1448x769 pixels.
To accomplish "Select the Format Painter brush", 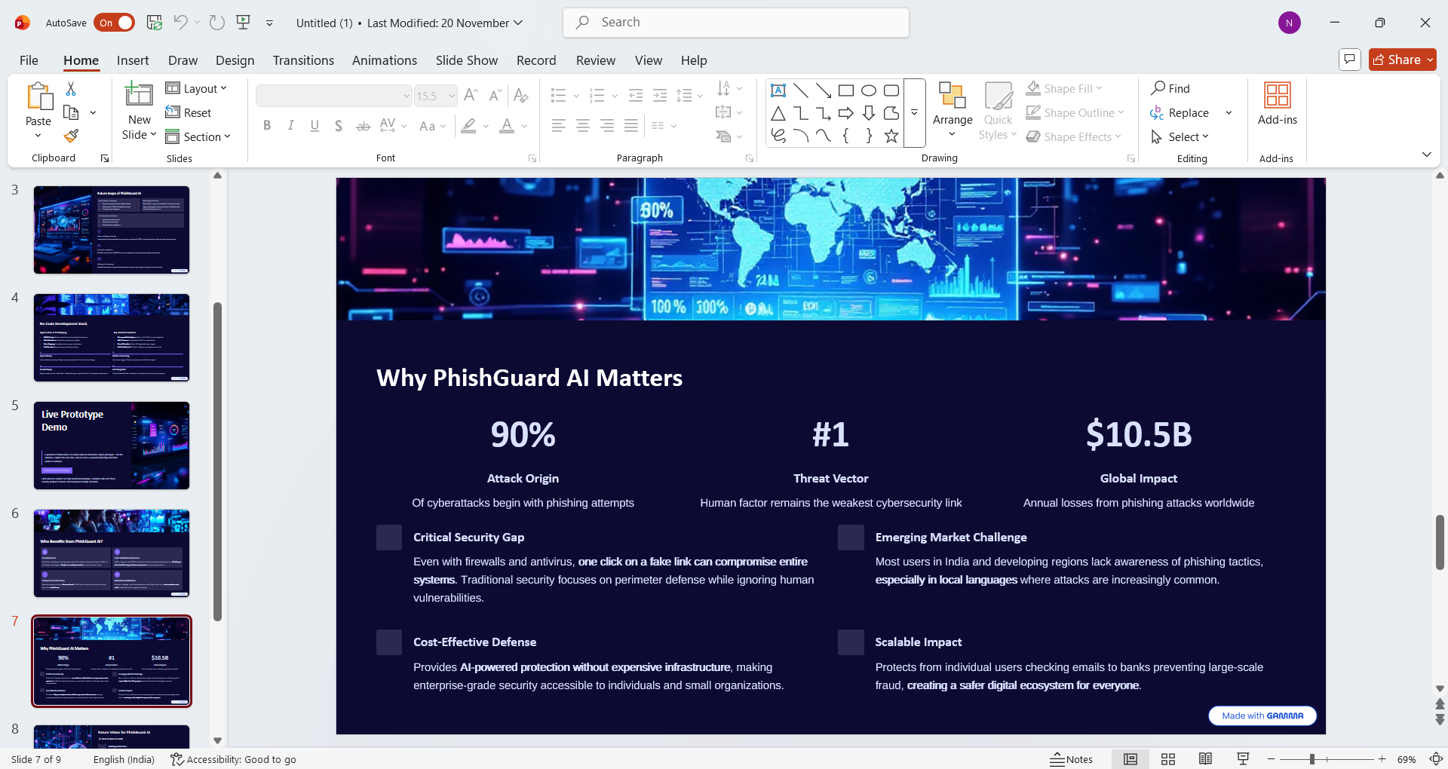I will pos(71,136).
